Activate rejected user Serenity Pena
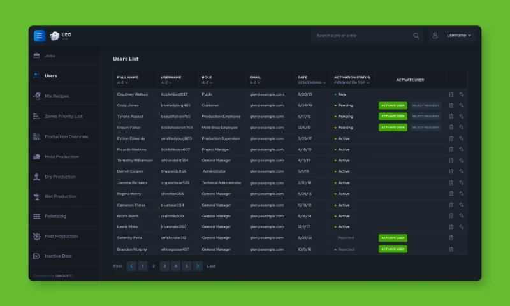Image resolution: width=510 pixels, height=306 pixels. [x=393, y=238]
